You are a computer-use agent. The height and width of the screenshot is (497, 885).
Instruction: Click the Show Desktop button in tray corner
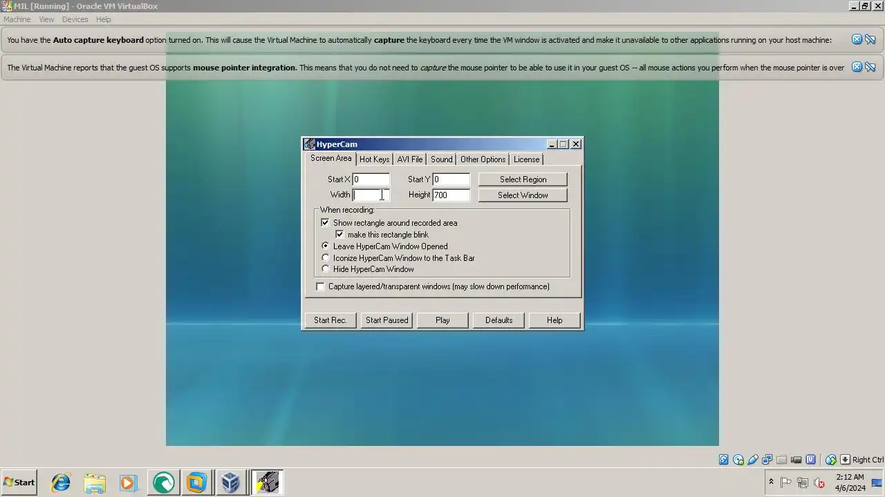pyautogui.click(x=876, y=483)
